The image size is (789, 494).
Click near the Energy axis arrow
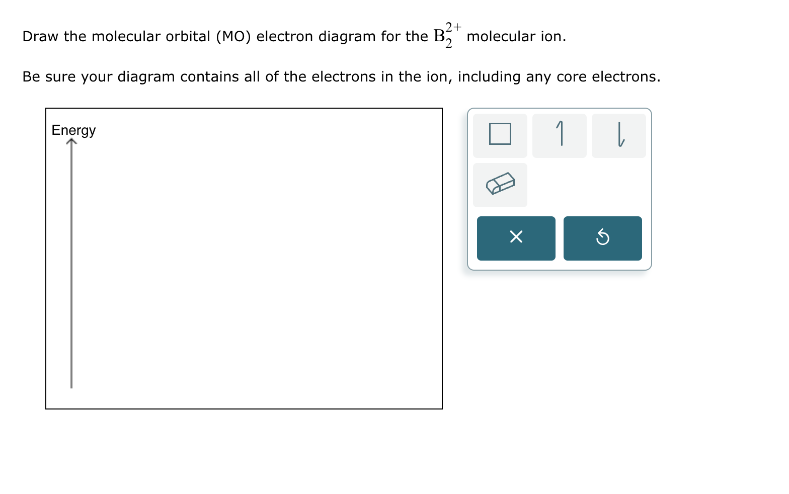71,252
